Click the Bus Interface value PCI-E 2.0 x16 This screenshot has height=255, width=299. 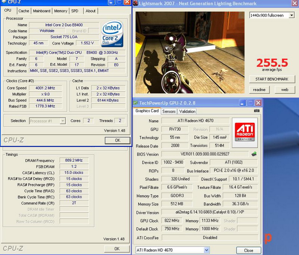click(x=234, y=170)
